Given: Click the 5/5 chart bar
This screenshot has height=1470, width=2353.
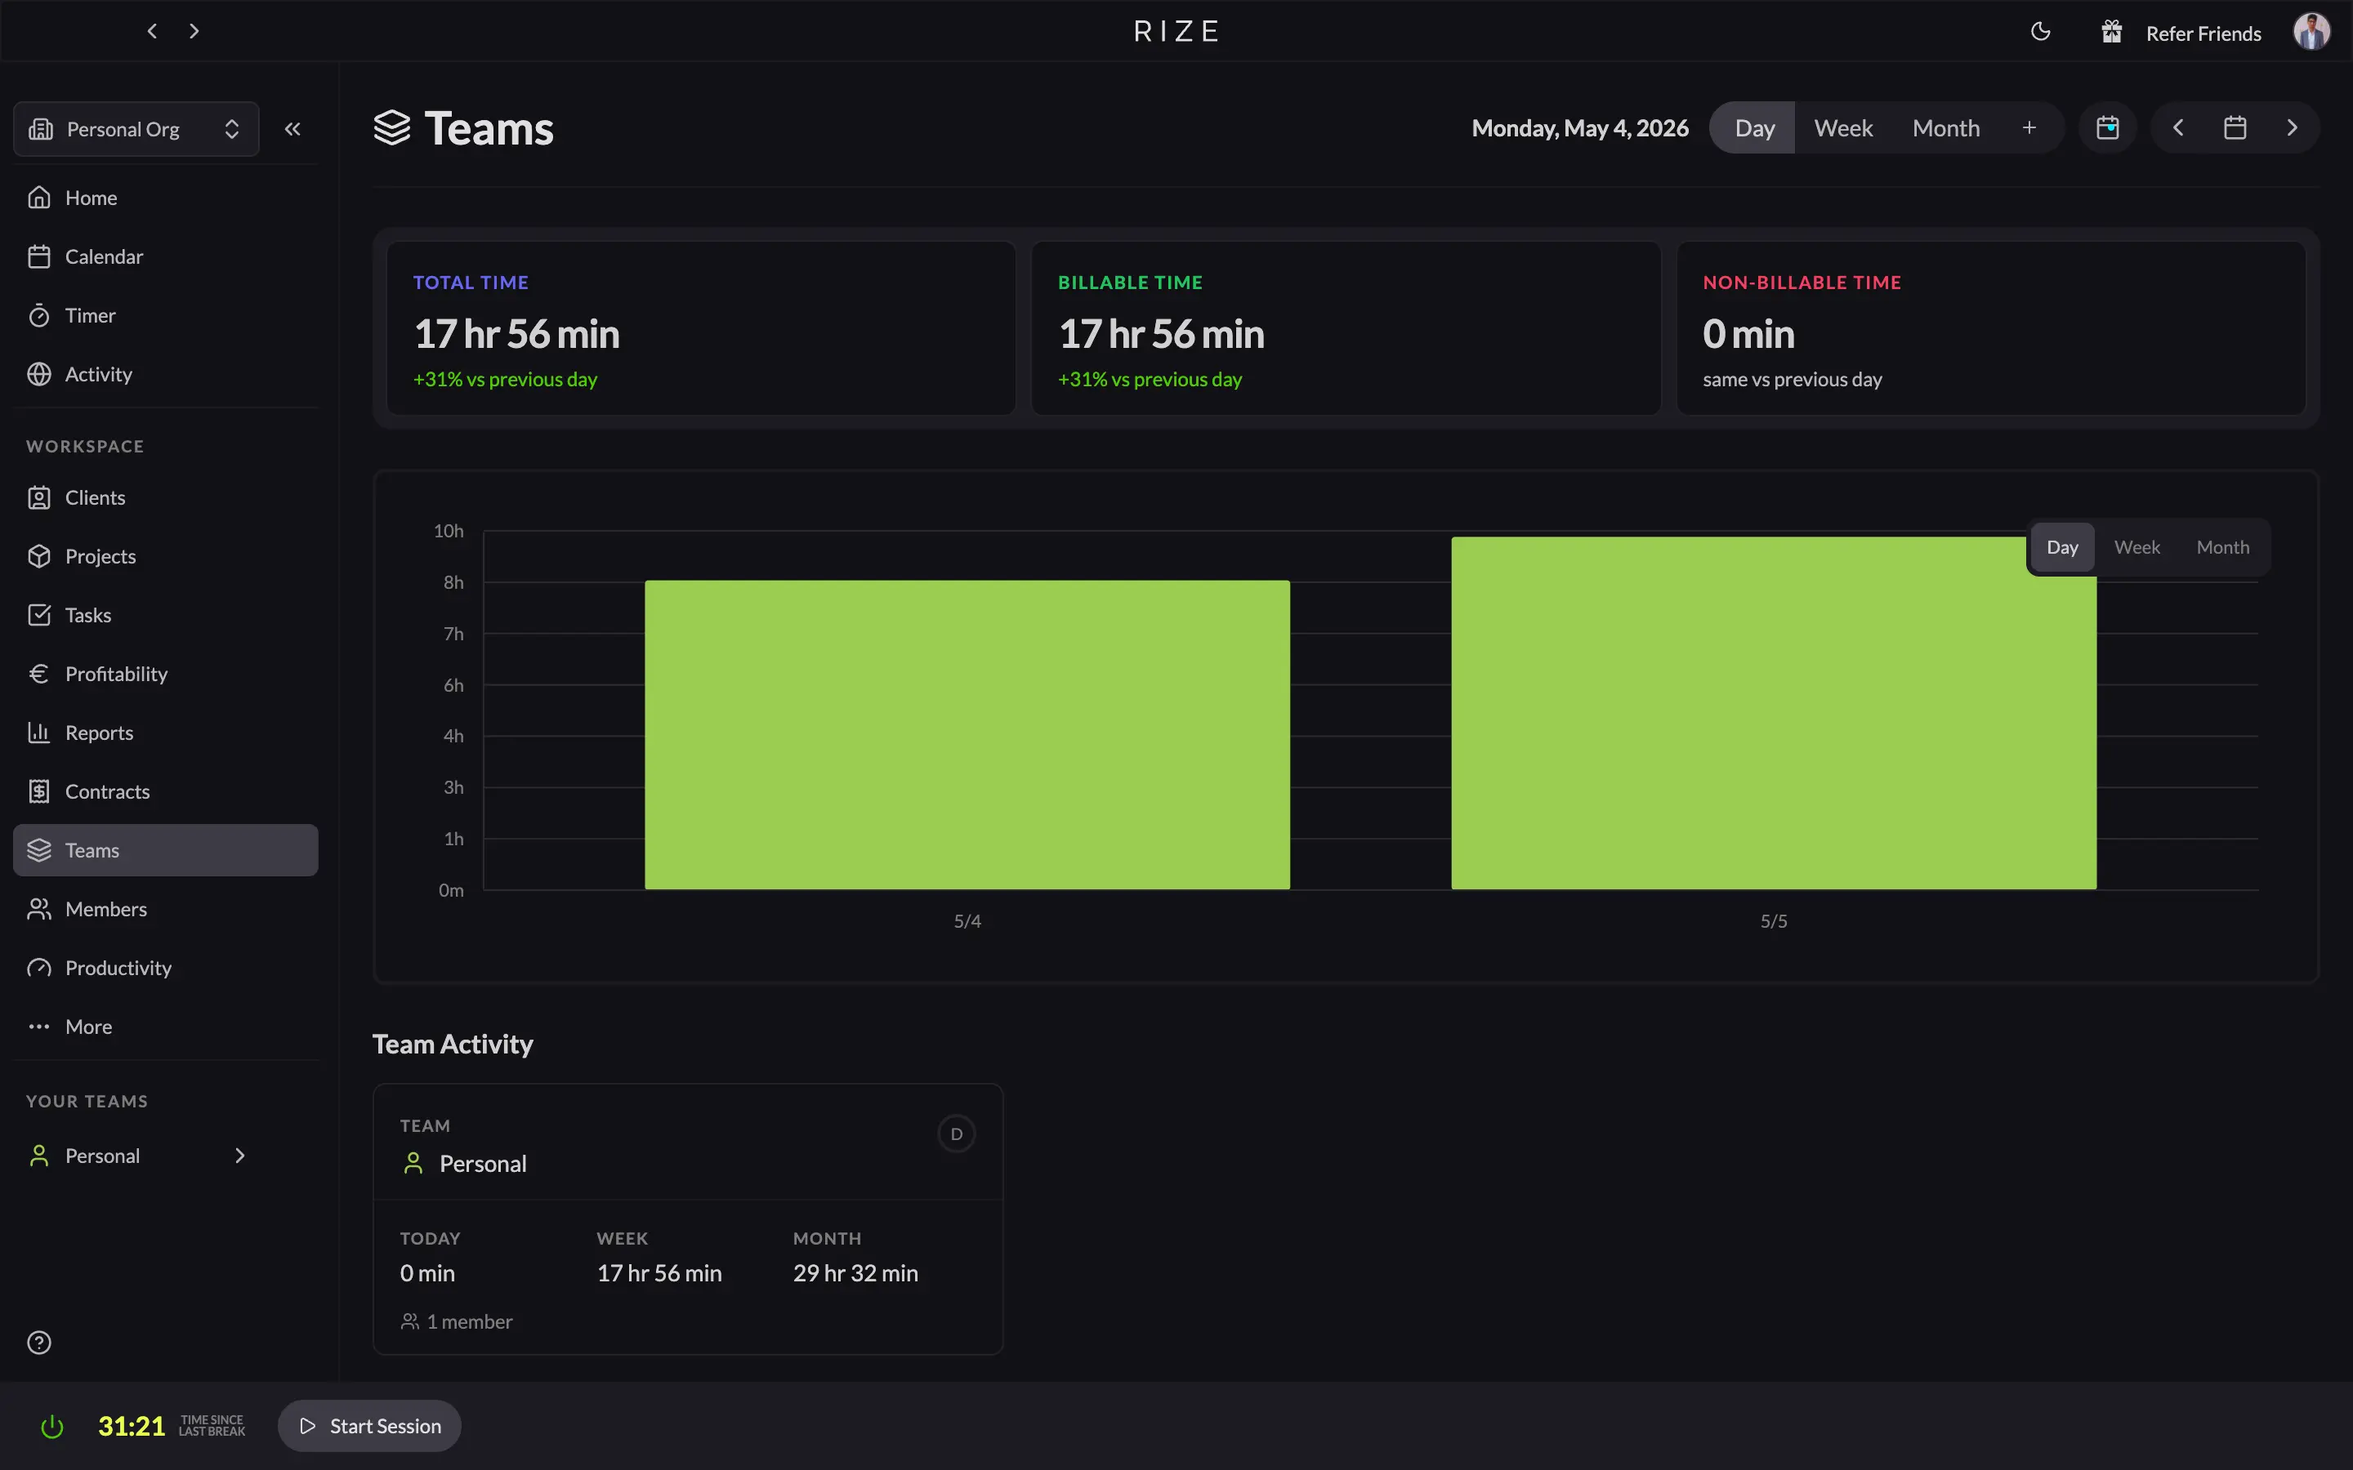Looking at the screenshot, I should tap(1774, 713).
